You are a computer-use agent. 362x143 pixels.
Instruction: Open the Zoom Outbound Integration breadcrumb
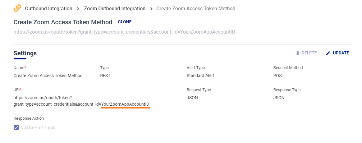coord(115,9)
